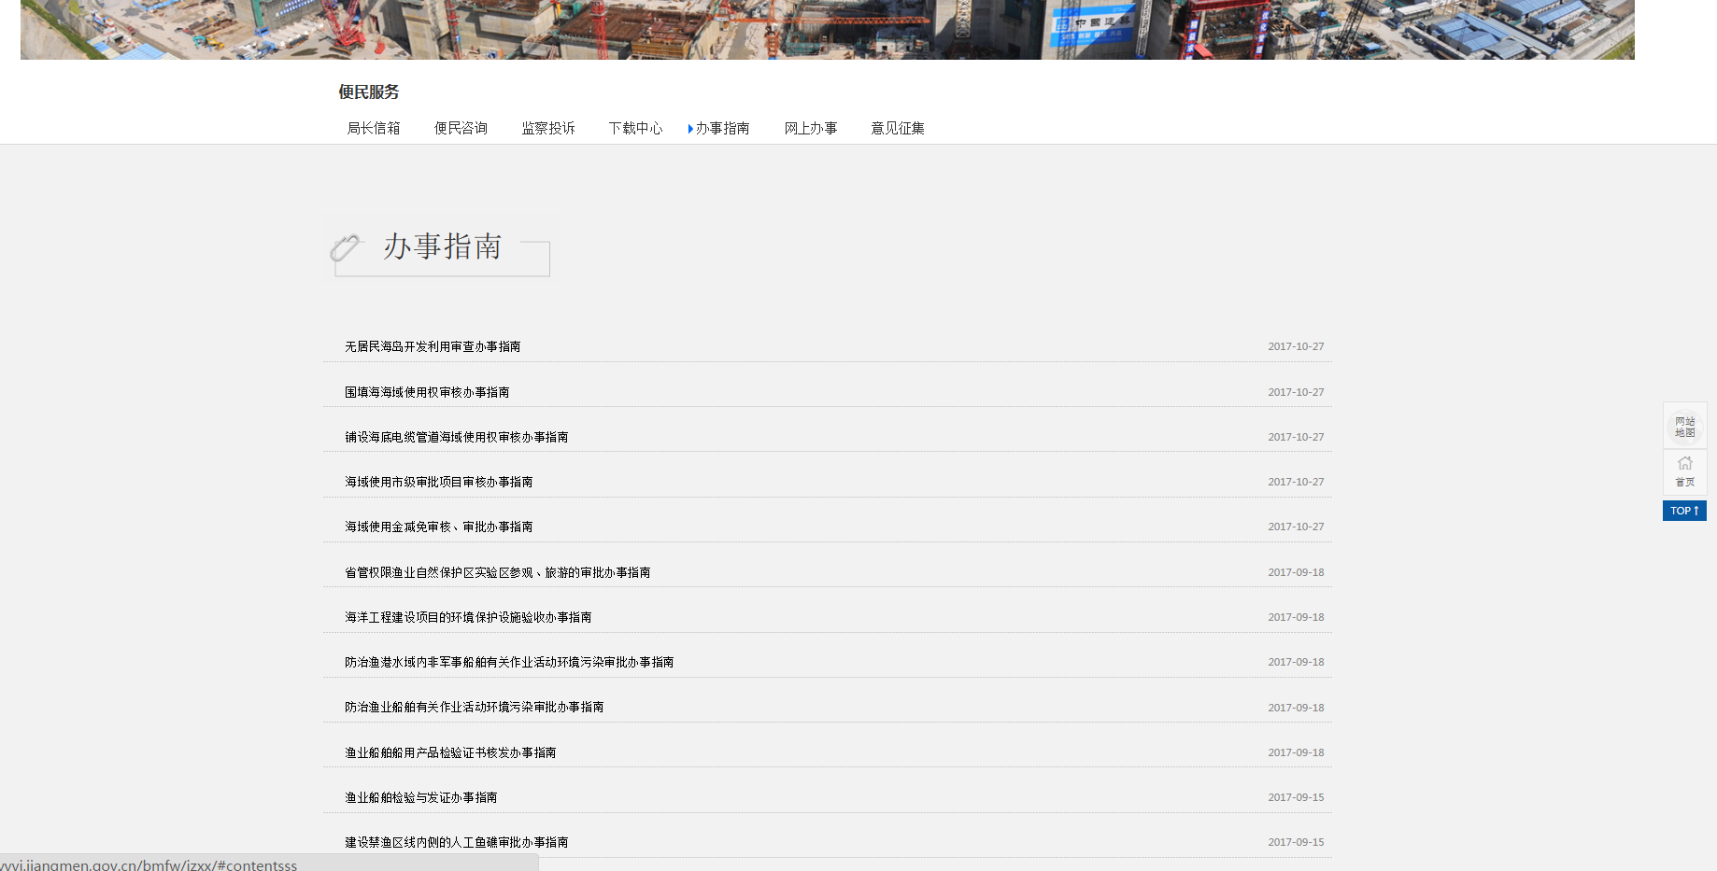Click the blue TOP button
Viewport: 1717px width, 871px height.
[1684, 511]
